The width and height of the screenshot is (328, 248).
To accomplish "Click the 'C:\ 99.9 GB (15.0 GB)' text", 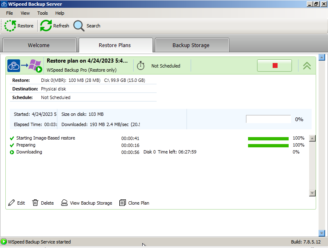I will pyautogui.click(x=125, y=80).
